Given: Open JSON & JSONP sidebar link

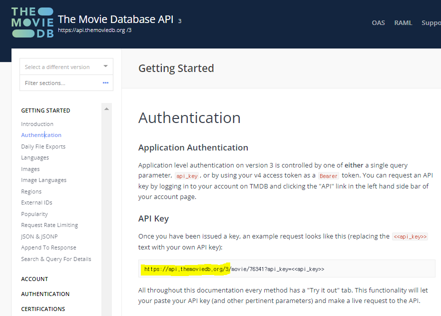Looking at the screenshot, I should coord(39,236).
